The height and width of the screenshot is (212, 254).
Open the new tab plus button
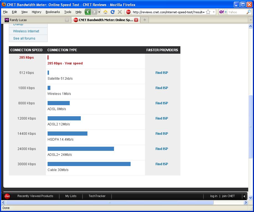(x=144, y=20)
